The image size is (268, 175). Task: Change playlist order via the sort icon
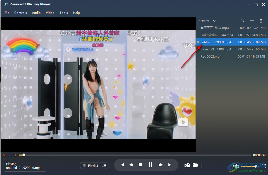tap(242, 21)
